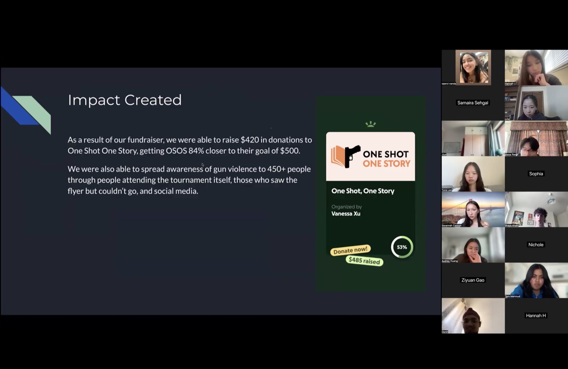Click the "Organized by" label on the card
Viewport: 568px width, 369px height.
[346, 207]
